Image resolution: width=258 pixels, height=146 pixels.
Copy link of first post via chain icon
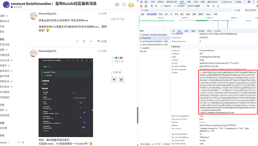(x=84, y=41)
